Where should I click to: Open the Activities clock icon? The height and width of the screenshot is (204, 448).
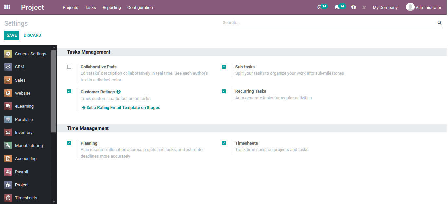[x=321, y=7]
